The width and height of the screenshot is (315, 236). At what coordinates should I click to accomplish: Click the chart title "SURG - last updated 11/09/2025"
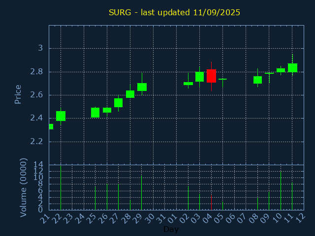tap(174, 12)
